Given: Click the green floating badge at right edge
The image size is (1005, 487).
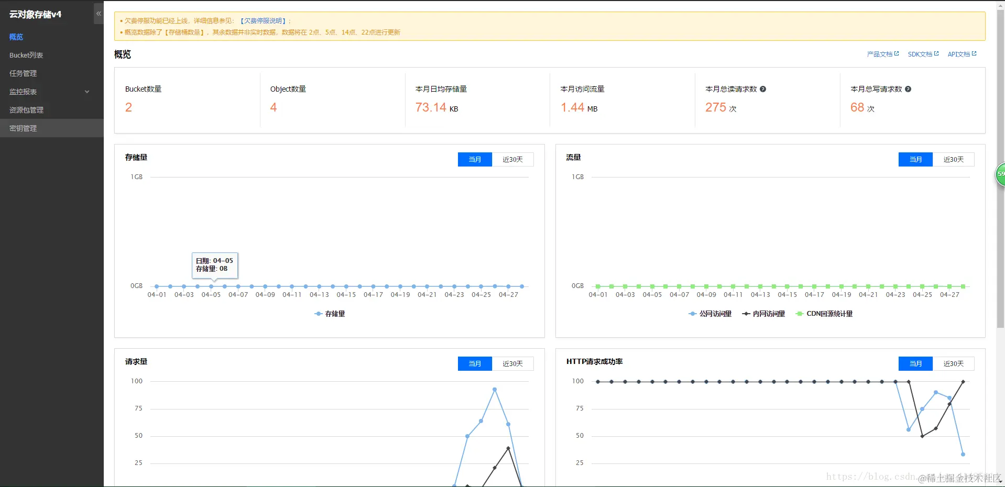Looking at the screenshot, I should (x=1000, y=174).
